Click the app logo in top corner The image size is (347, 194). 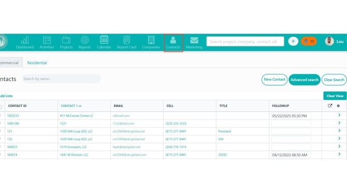(x=3, y=41)
